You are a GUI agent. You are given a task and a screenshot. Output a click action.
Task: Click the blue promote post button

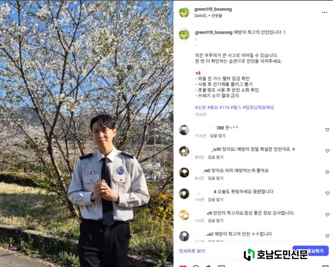pos(310,251)
